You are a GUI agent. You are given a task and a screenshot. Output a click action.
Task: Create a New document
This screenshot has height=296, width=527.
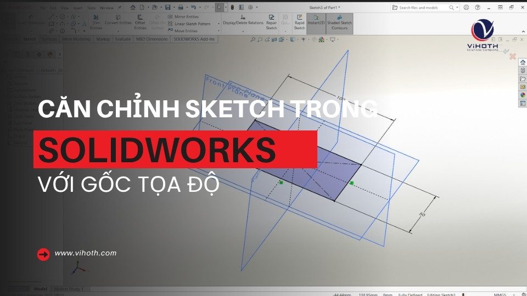coord(142,7)
